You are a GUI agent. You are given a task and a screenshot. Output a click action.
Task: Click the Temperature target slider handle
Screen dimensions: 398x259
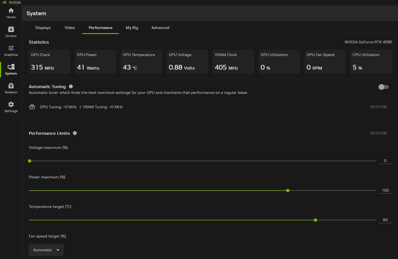coord(316,220)
